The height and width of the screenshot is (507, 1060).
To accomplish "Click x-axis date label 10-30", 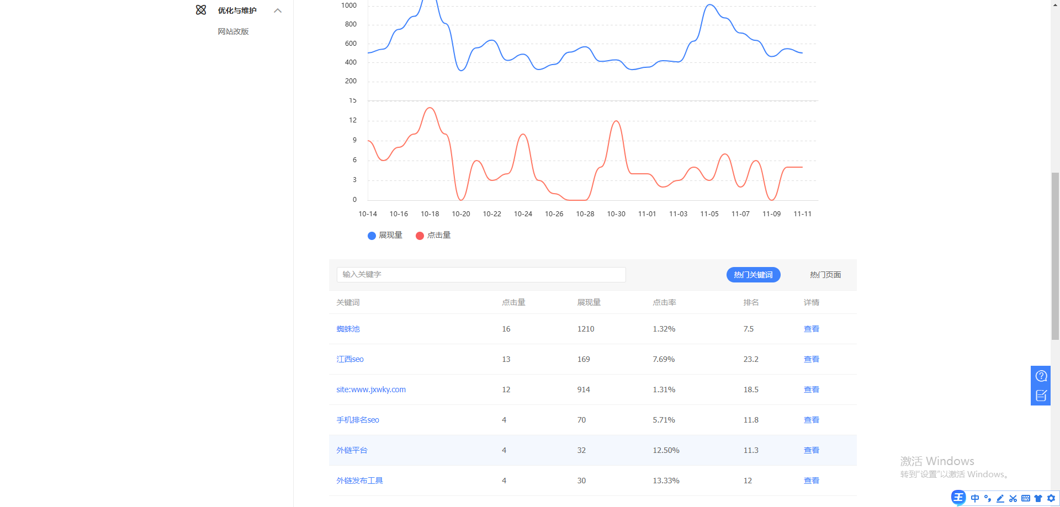I will point(616,214).
